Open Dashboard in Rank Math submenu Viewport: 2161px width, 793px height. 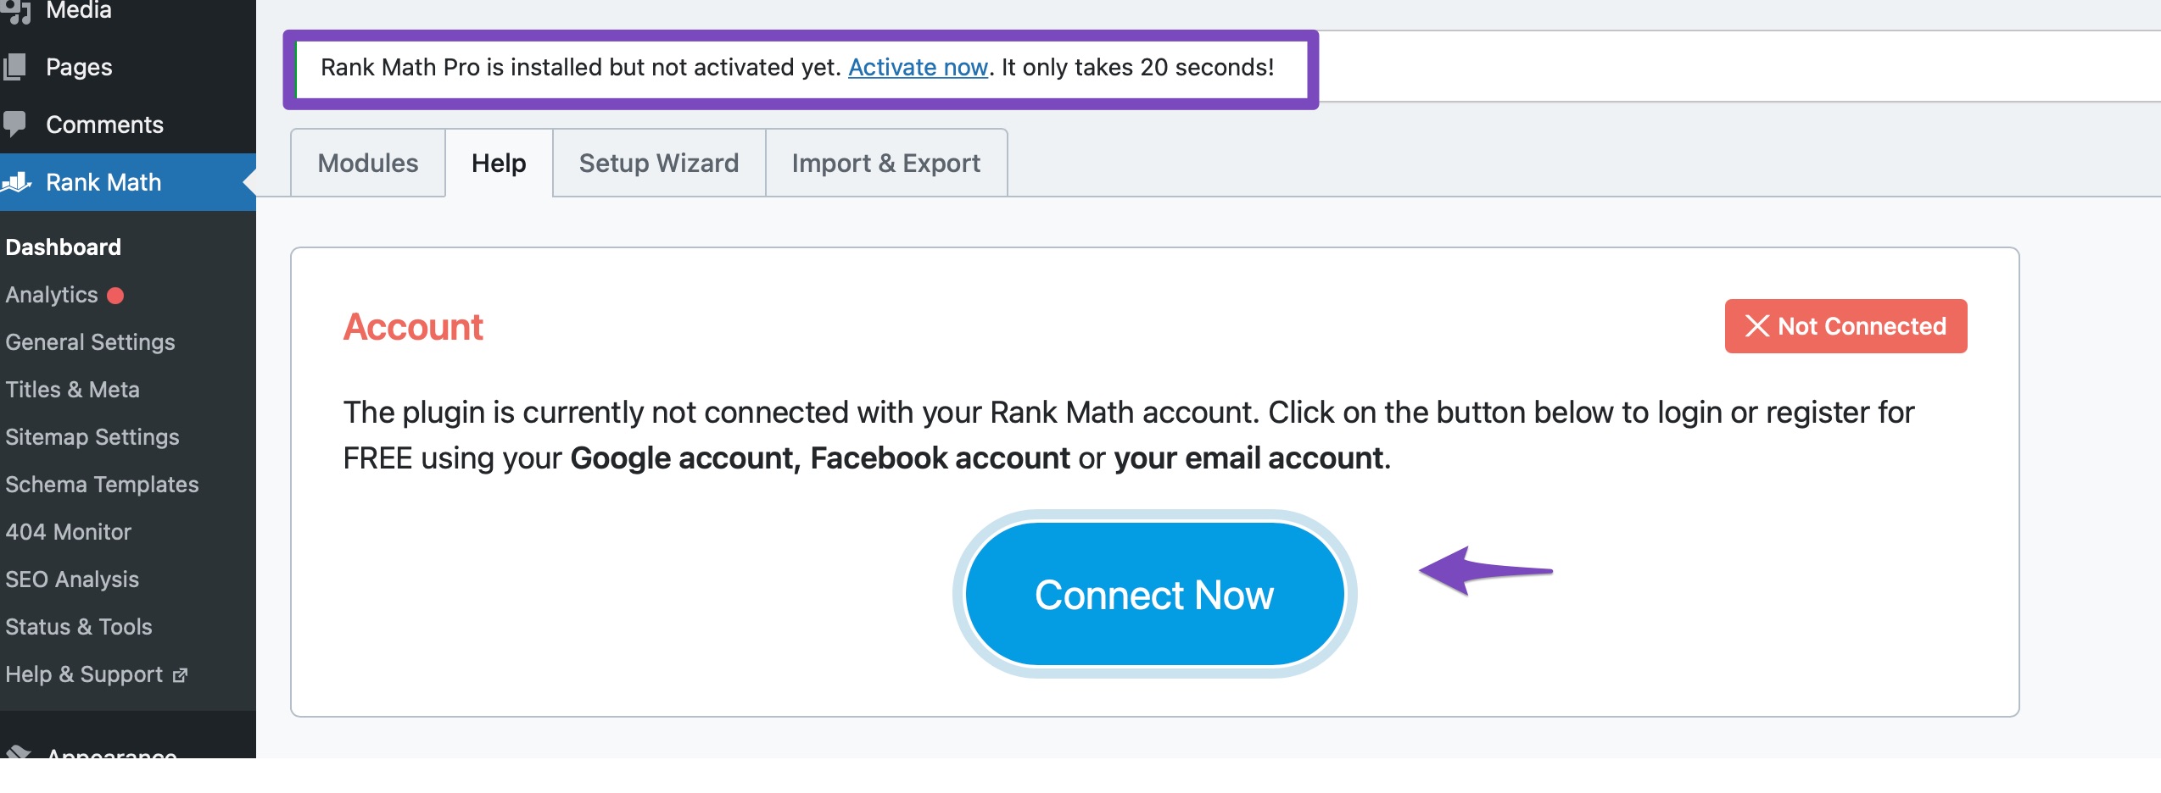pyautogui.click(x=64, y=247)
